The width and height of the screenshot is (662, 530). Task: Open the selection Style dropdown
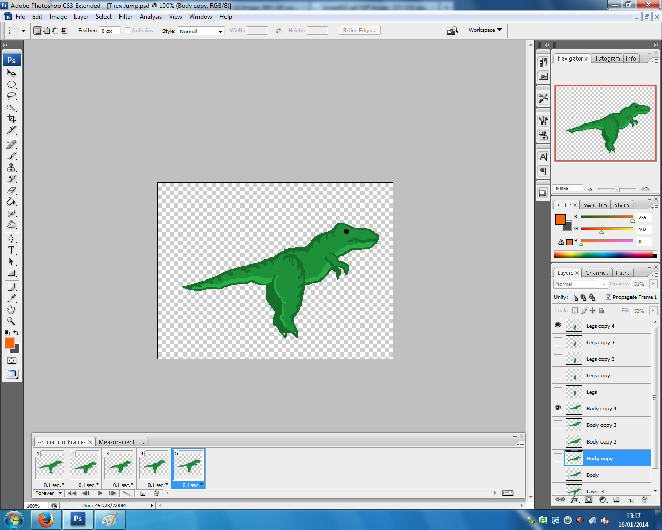point(219,31)
